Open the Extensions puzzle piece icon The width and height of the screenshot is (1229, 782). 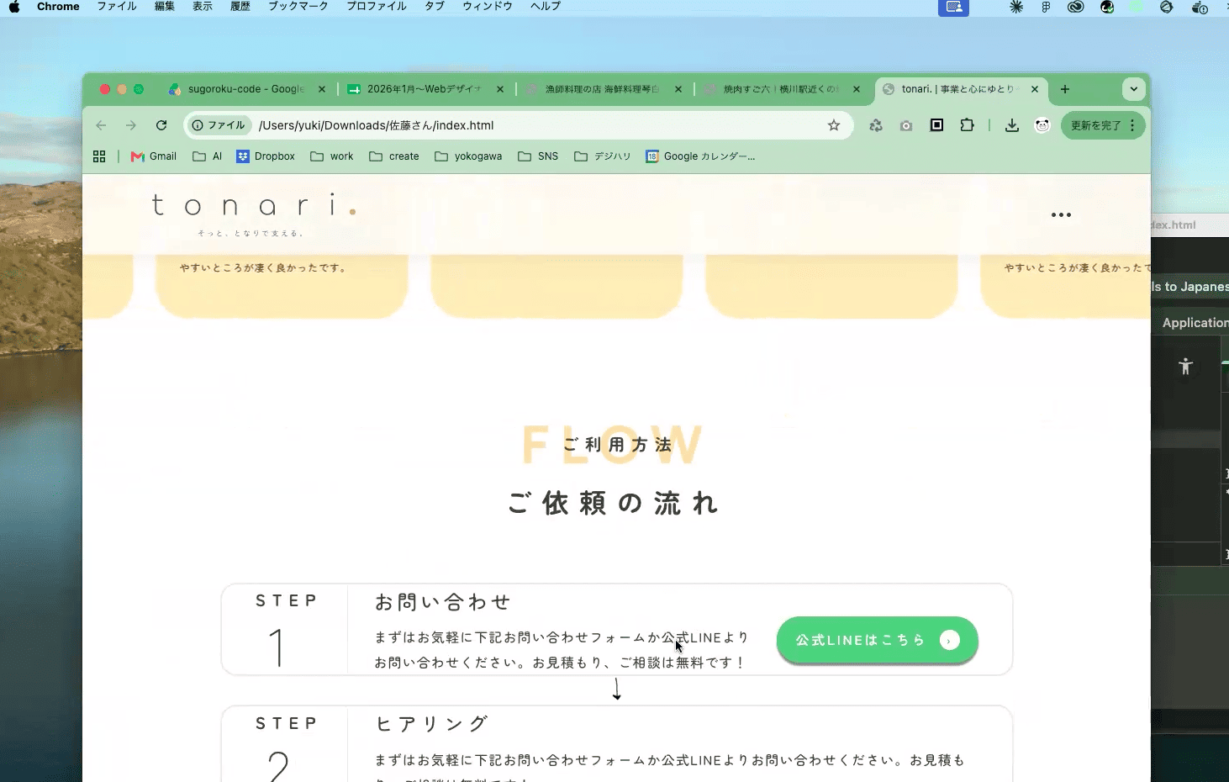click(968, 125)
